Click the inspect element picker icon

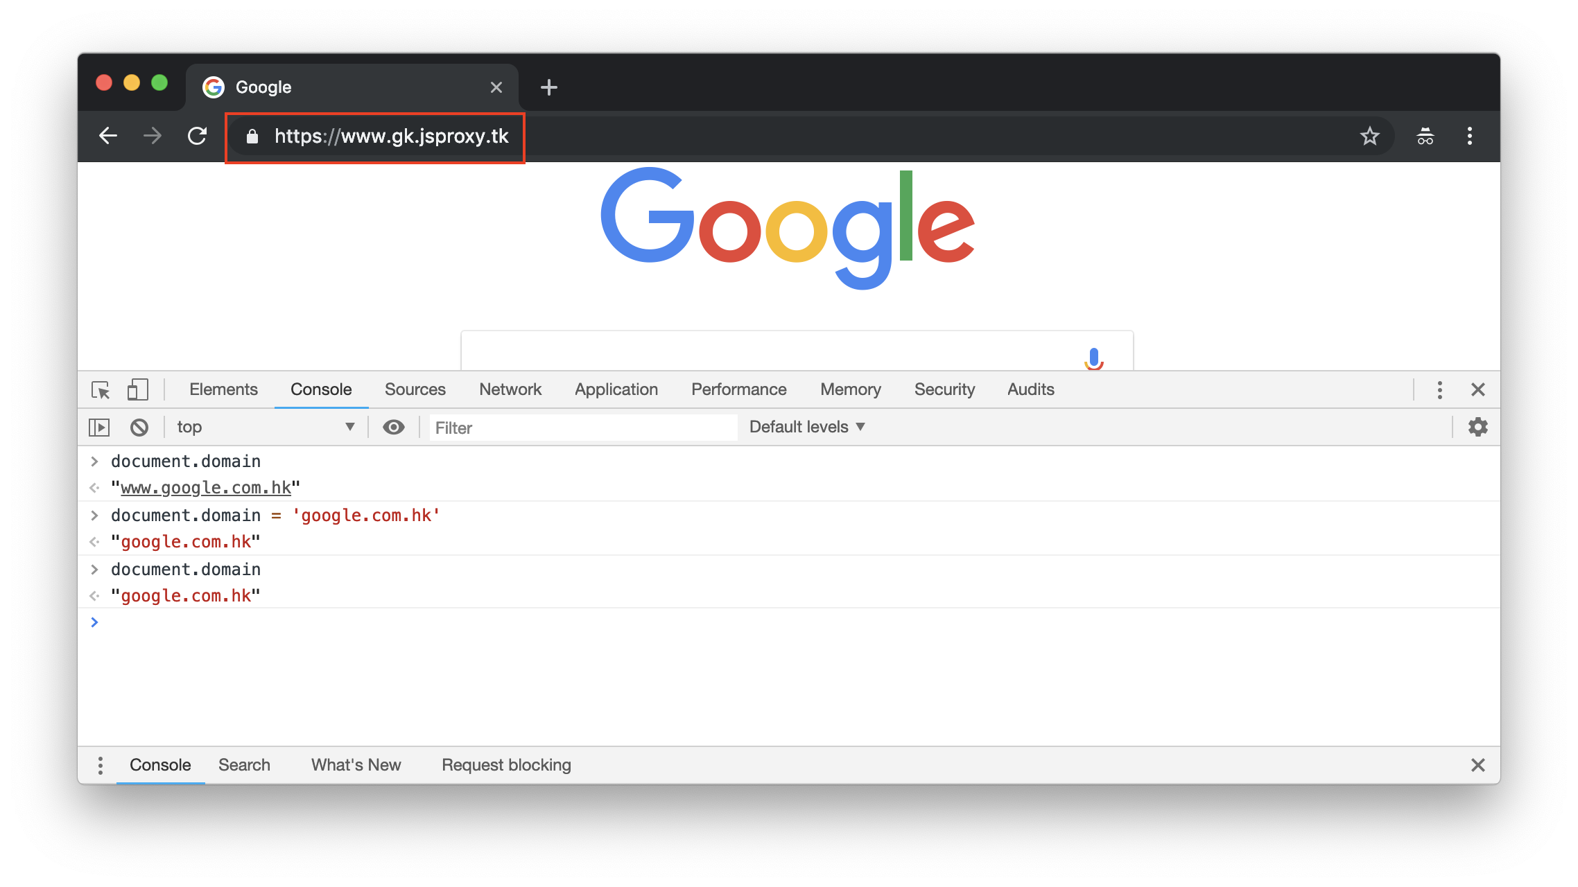[x=101, y=390]
